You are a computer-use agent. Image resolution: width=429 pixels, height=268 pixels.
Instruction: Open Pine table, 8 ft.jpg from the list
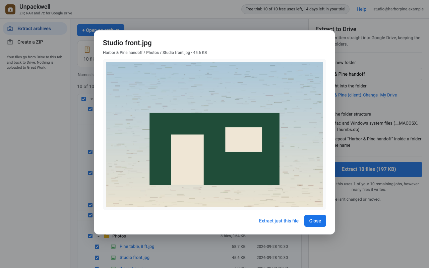(137, 247)
